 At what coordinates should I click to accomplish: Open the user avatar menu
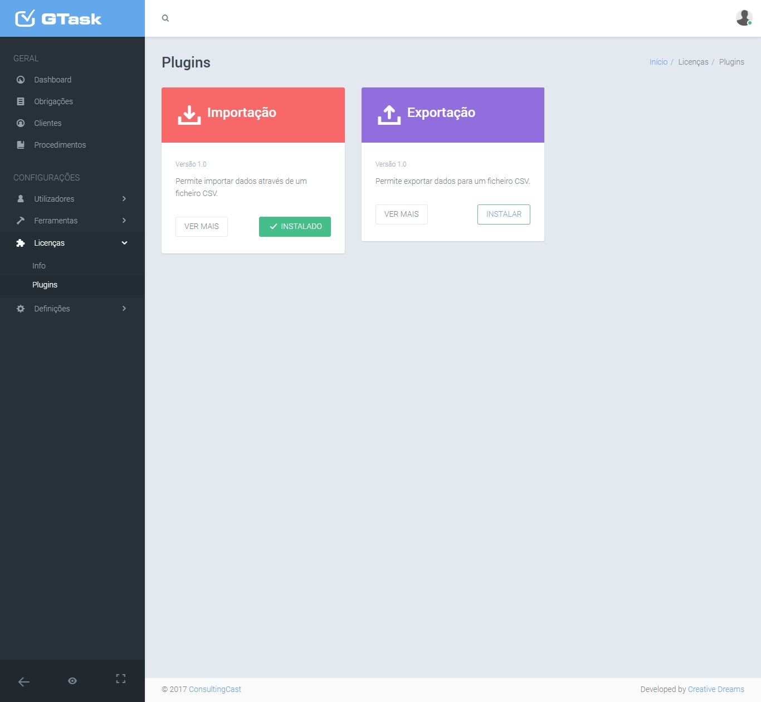pos(744,18)
